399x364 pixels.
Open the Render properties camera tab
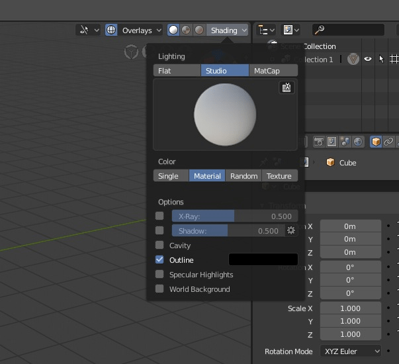319,142
